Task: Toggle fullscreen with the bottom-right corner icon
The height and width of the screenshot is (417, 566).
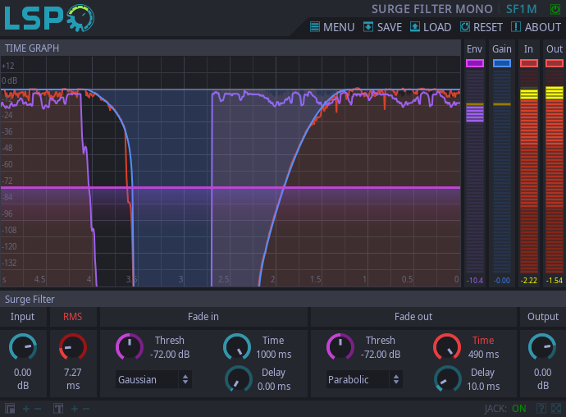Action: (x=556, y=409)
